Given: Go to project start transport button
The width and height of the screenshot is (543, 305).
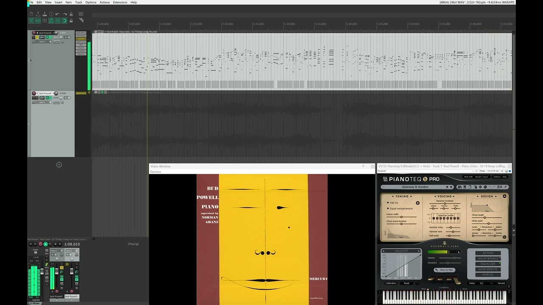Looking at the screenshot, I should tap(31, 244).
